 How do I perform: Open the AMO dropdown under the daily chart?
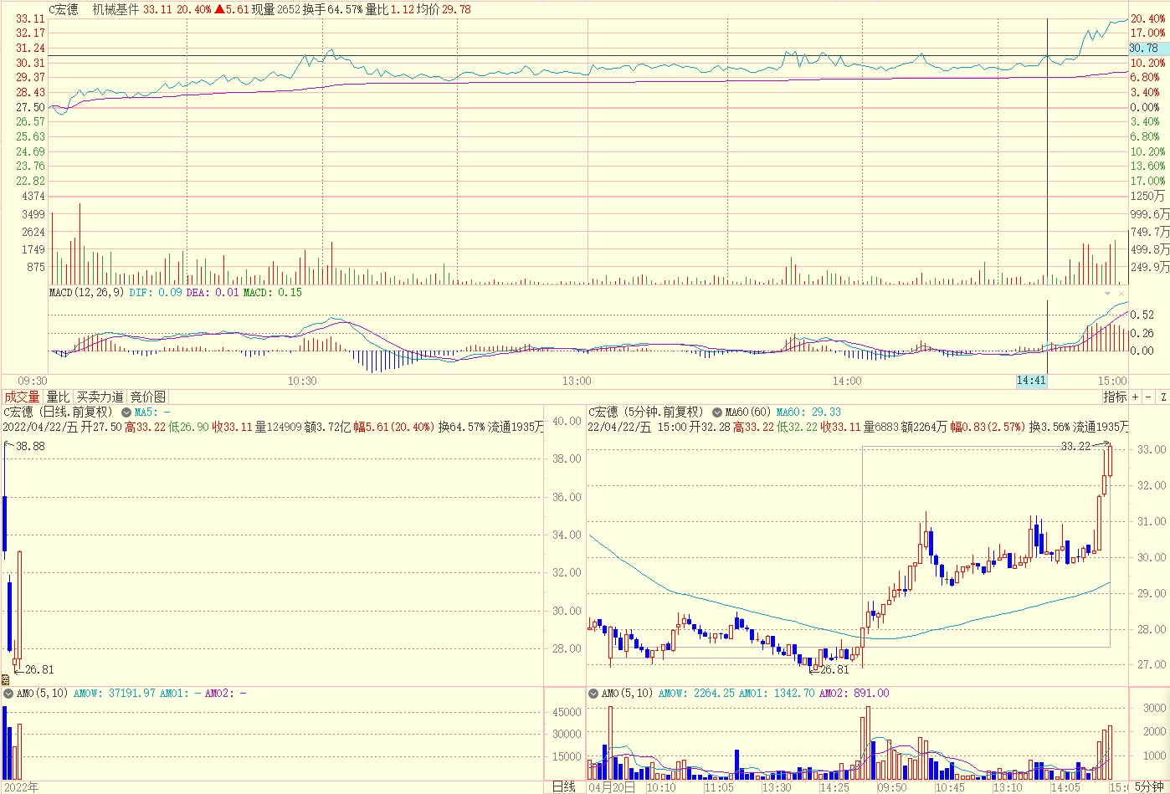(8, 694)
